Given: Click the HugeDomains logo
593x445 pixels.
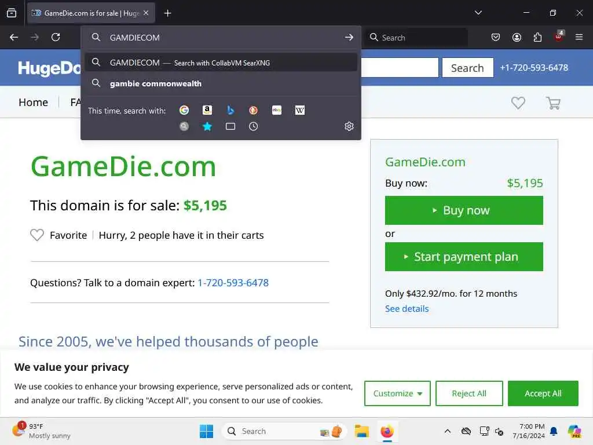Looking at the screenshot, I should pyautogui.click(x=49, y=68).
